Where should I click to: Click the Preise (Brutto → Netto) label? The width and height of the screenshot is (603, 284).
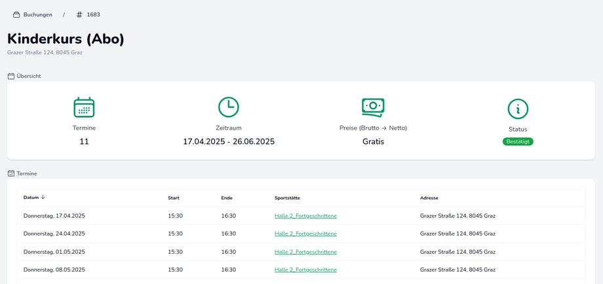(x=373, y=128)
